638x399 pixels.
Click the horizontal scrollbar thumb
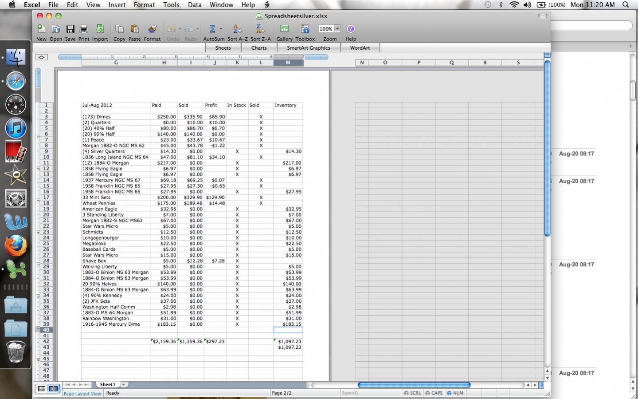point(414,385)
